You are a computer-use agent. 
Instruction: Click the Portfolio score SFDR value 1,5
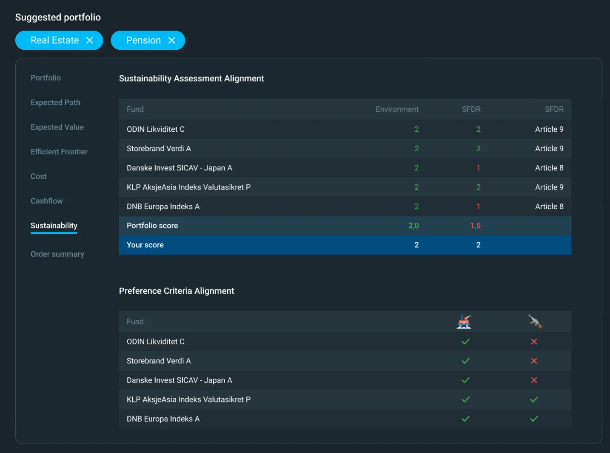tap(476, 226)
